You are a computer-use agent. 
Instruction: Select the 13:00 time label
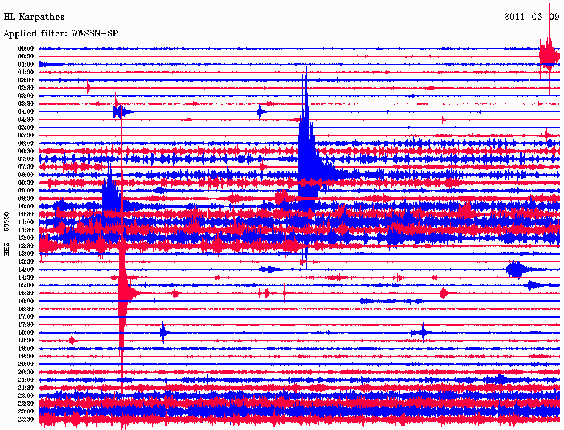[x=25, y=254]
